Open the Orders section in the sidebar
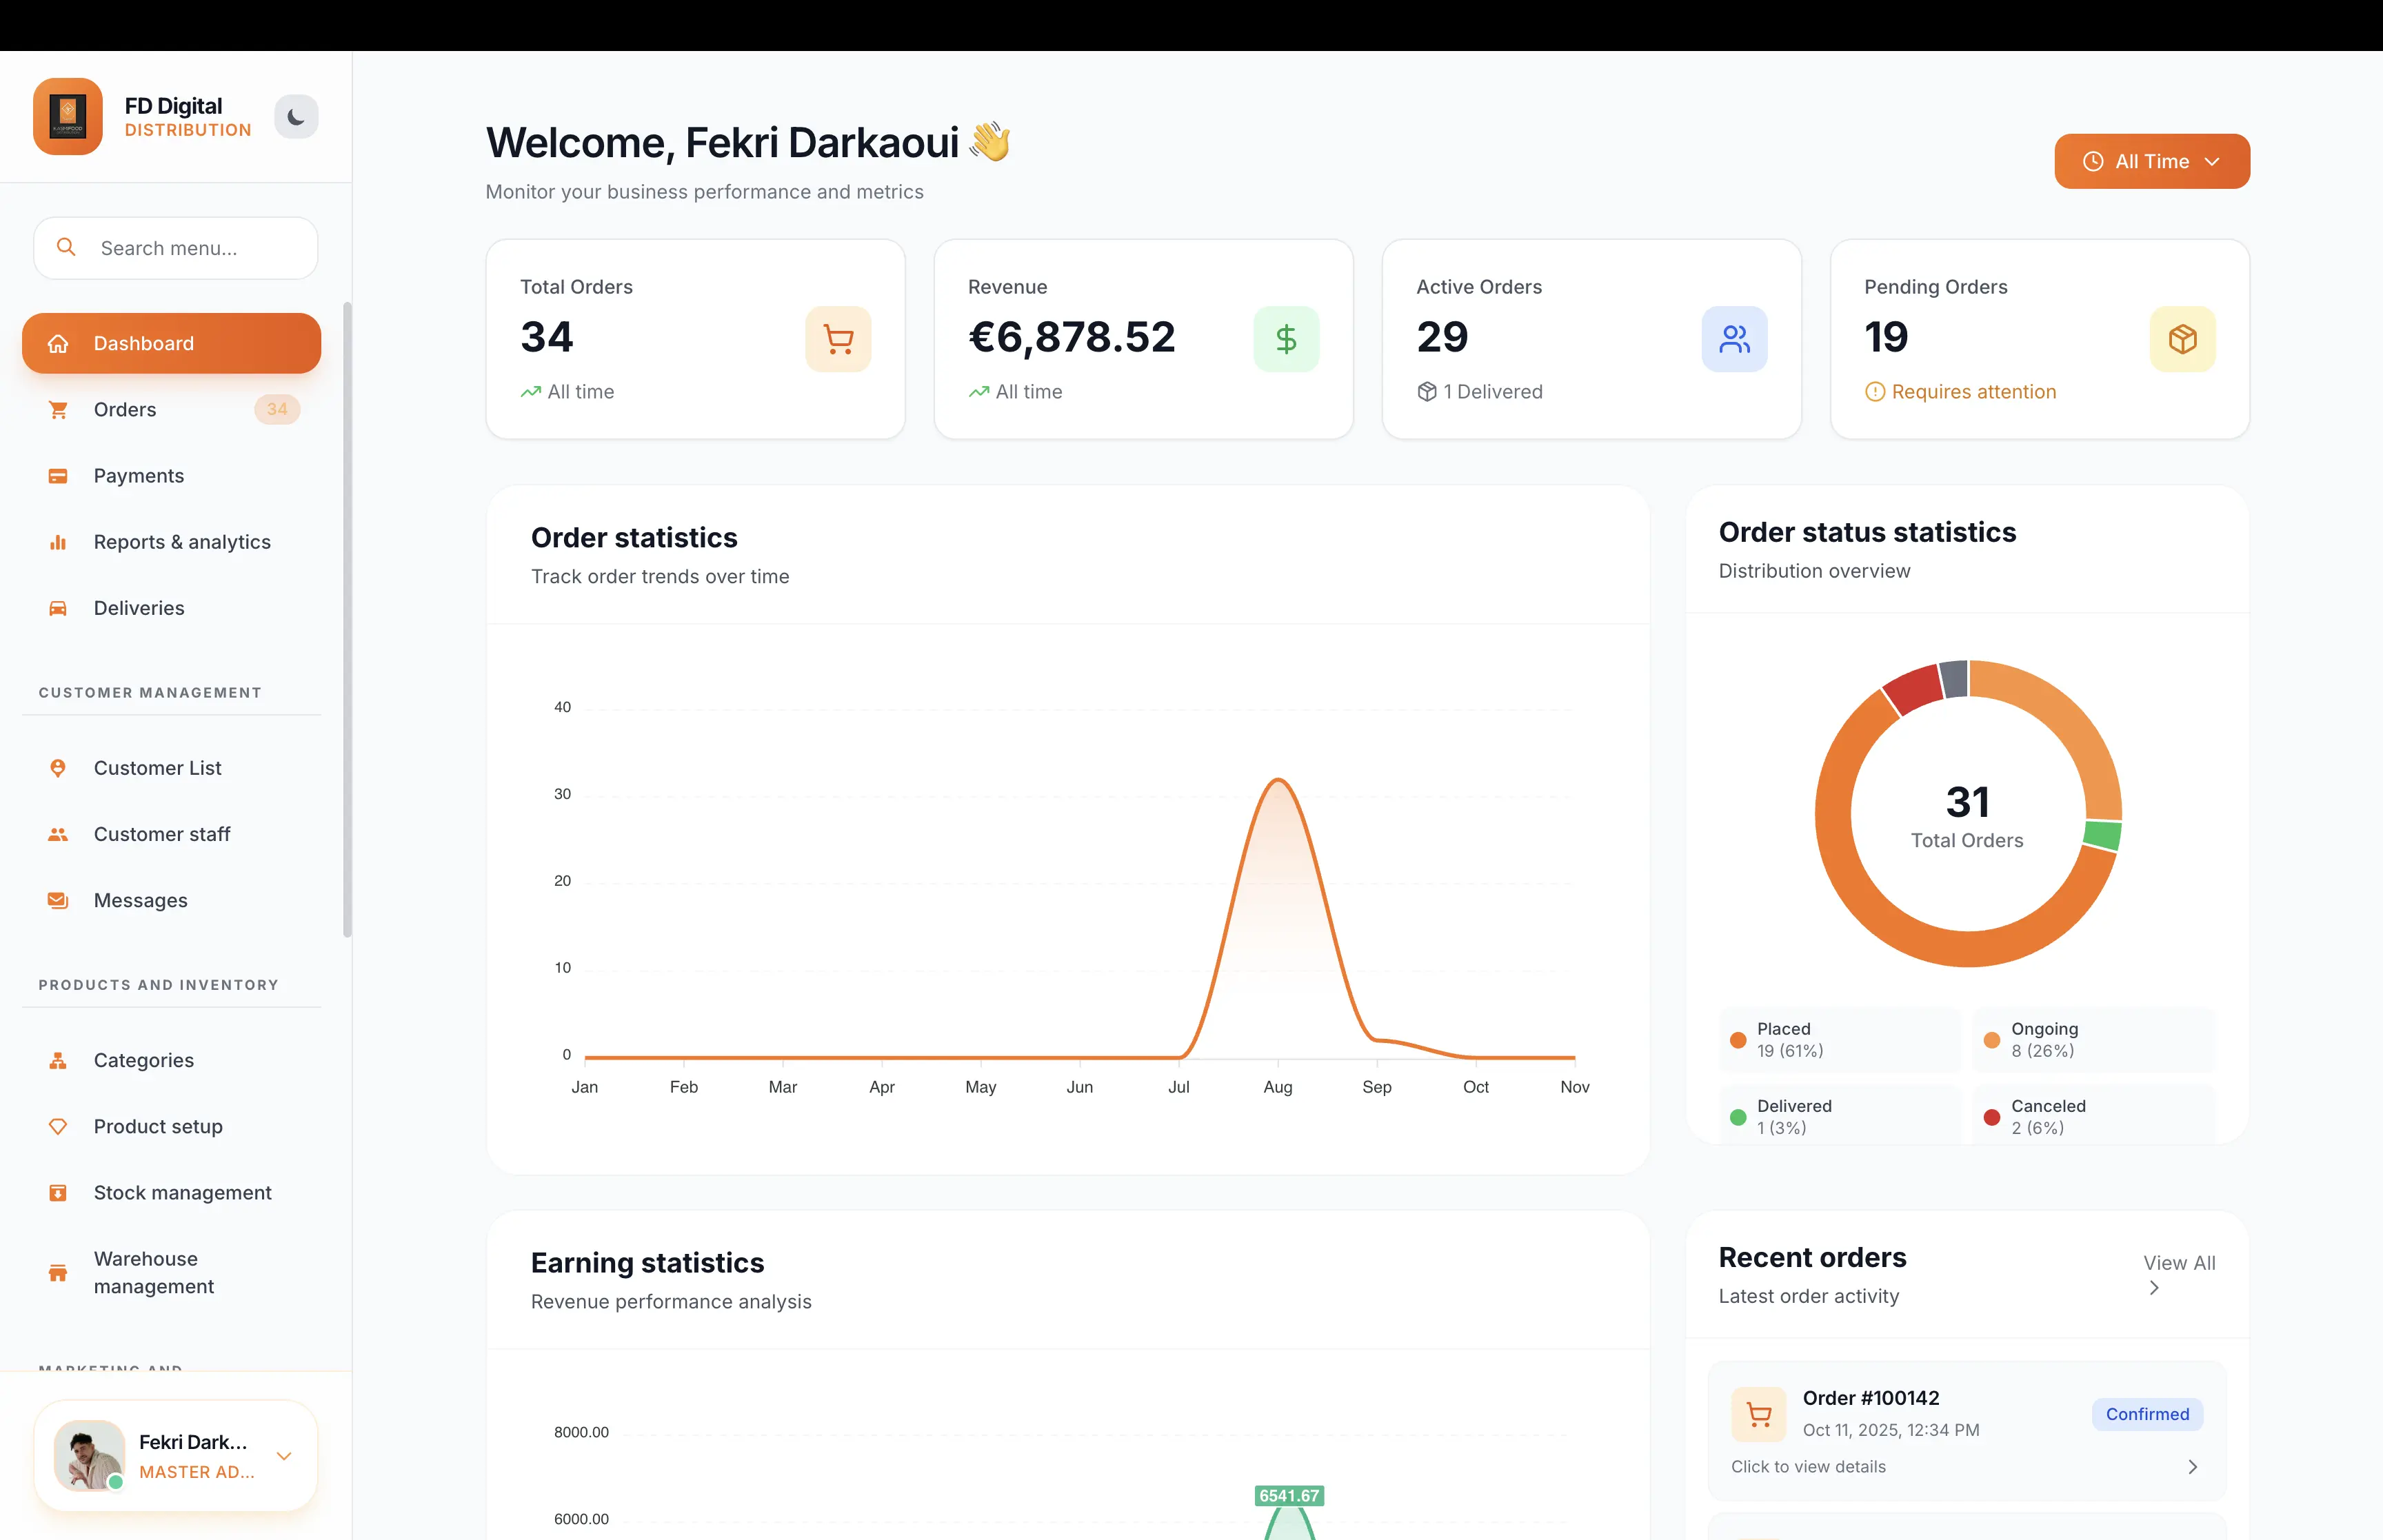This screenshot has width=2383, height=1540. (x=125, y=409)
